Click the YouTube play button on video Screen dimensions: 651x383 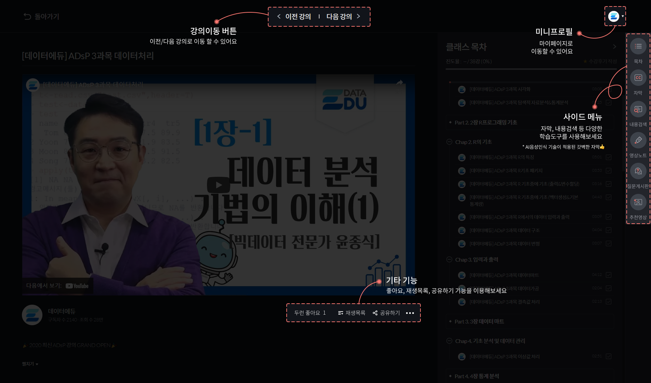218,185
